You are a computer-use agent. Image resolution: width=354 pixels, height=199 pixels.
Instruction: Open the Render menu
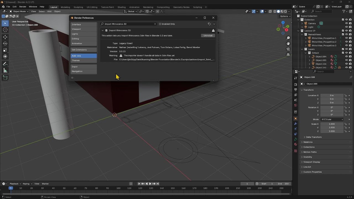23,7
